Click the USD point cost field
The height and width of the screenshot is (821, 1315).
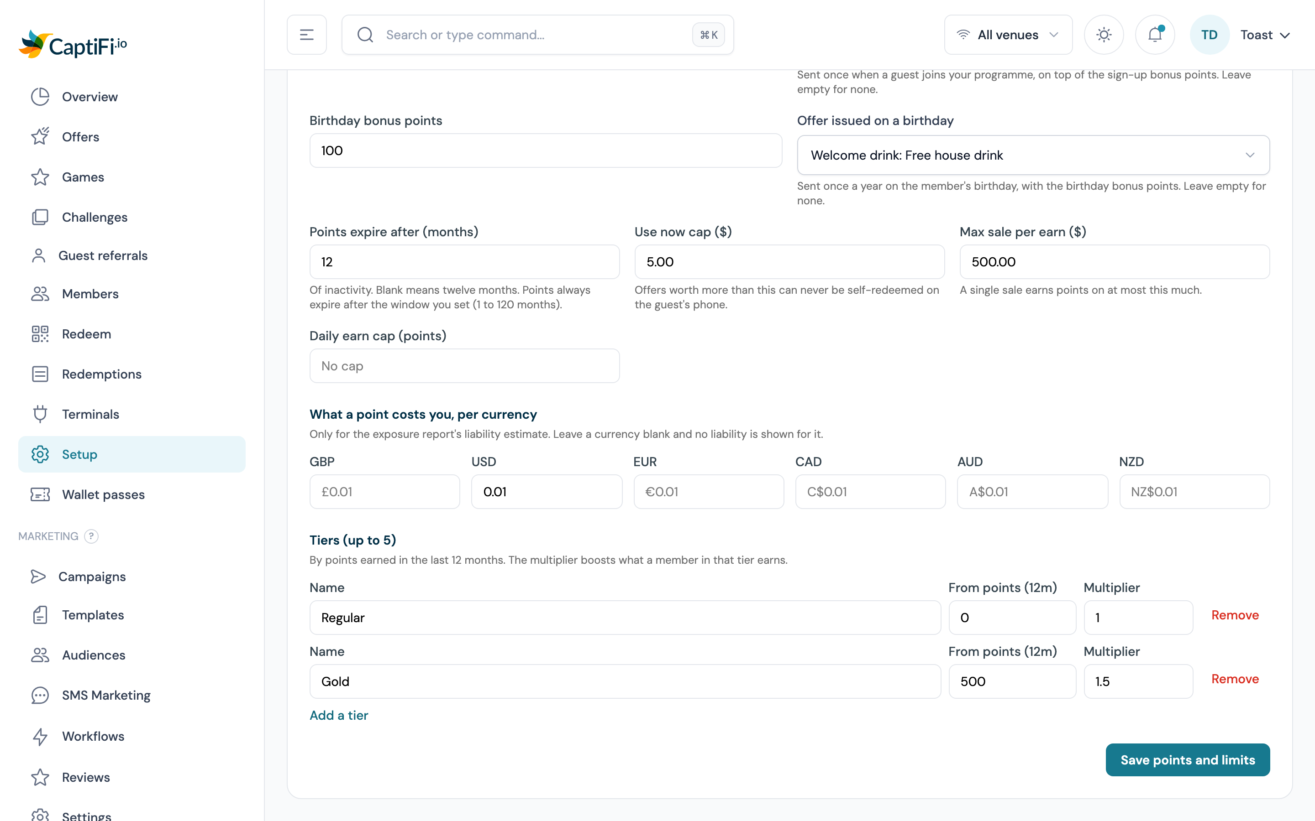point(546,492)
